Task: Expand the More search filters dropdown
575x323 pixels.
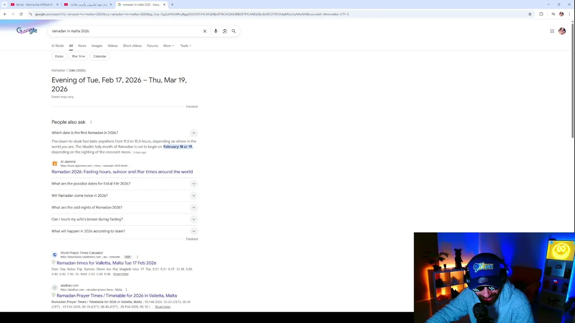Action: tap(168, 46)
